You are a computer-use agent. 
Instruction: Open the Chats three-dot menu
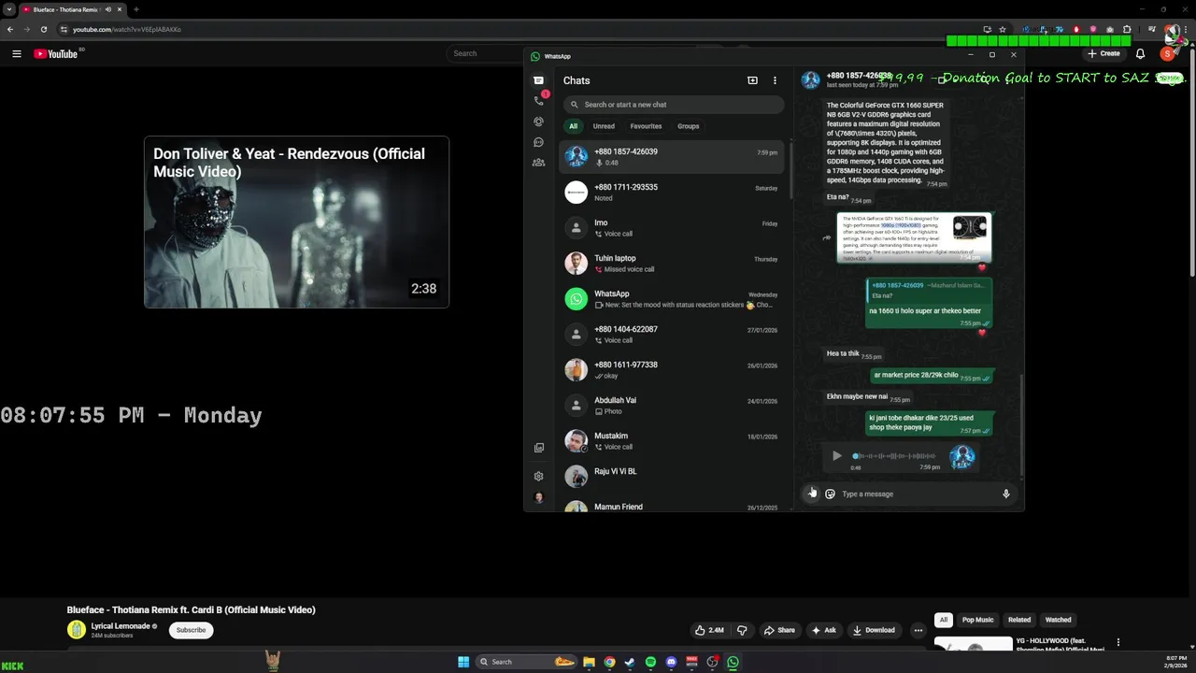(775, 80)
